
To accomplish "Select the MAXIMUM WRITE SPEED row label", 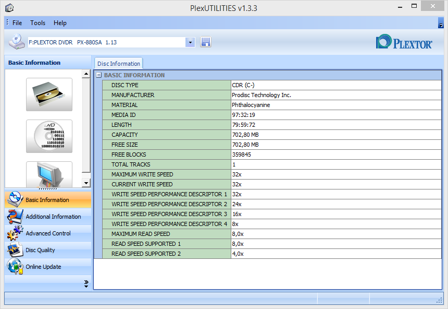I will (x=167, y=174).
